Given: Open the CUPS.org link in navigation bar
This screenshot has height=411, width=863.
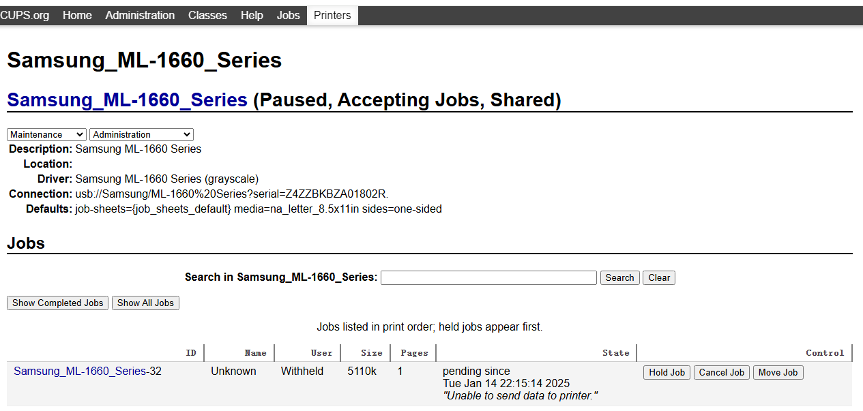Looking at the screenshot, I should click(x=25, y=15).
